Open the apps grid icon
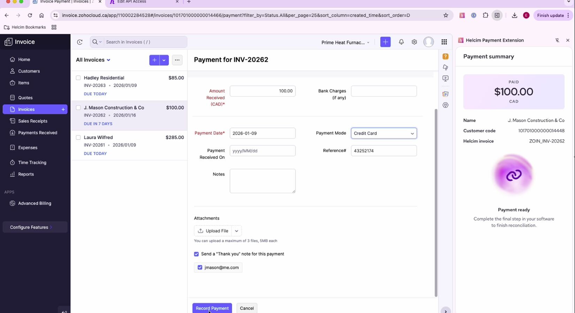Image resolution: width=575 pixels, height=313 pixels. click(x=444, y=42)
